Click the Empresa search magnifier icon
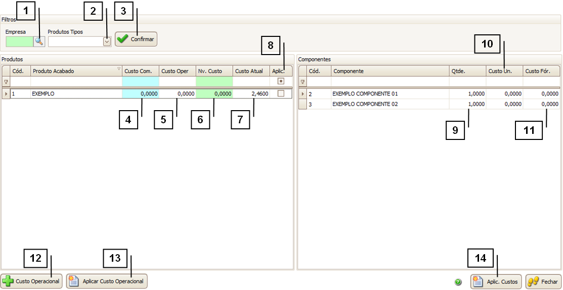This screenshot has width=563, height=290. [39, 41]
